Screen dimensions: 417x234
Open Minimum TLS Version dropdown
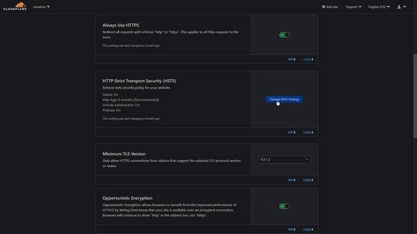(284, 159)
